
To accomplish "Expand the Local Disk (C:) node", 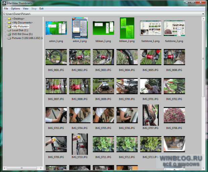I will tap(5, 31).
